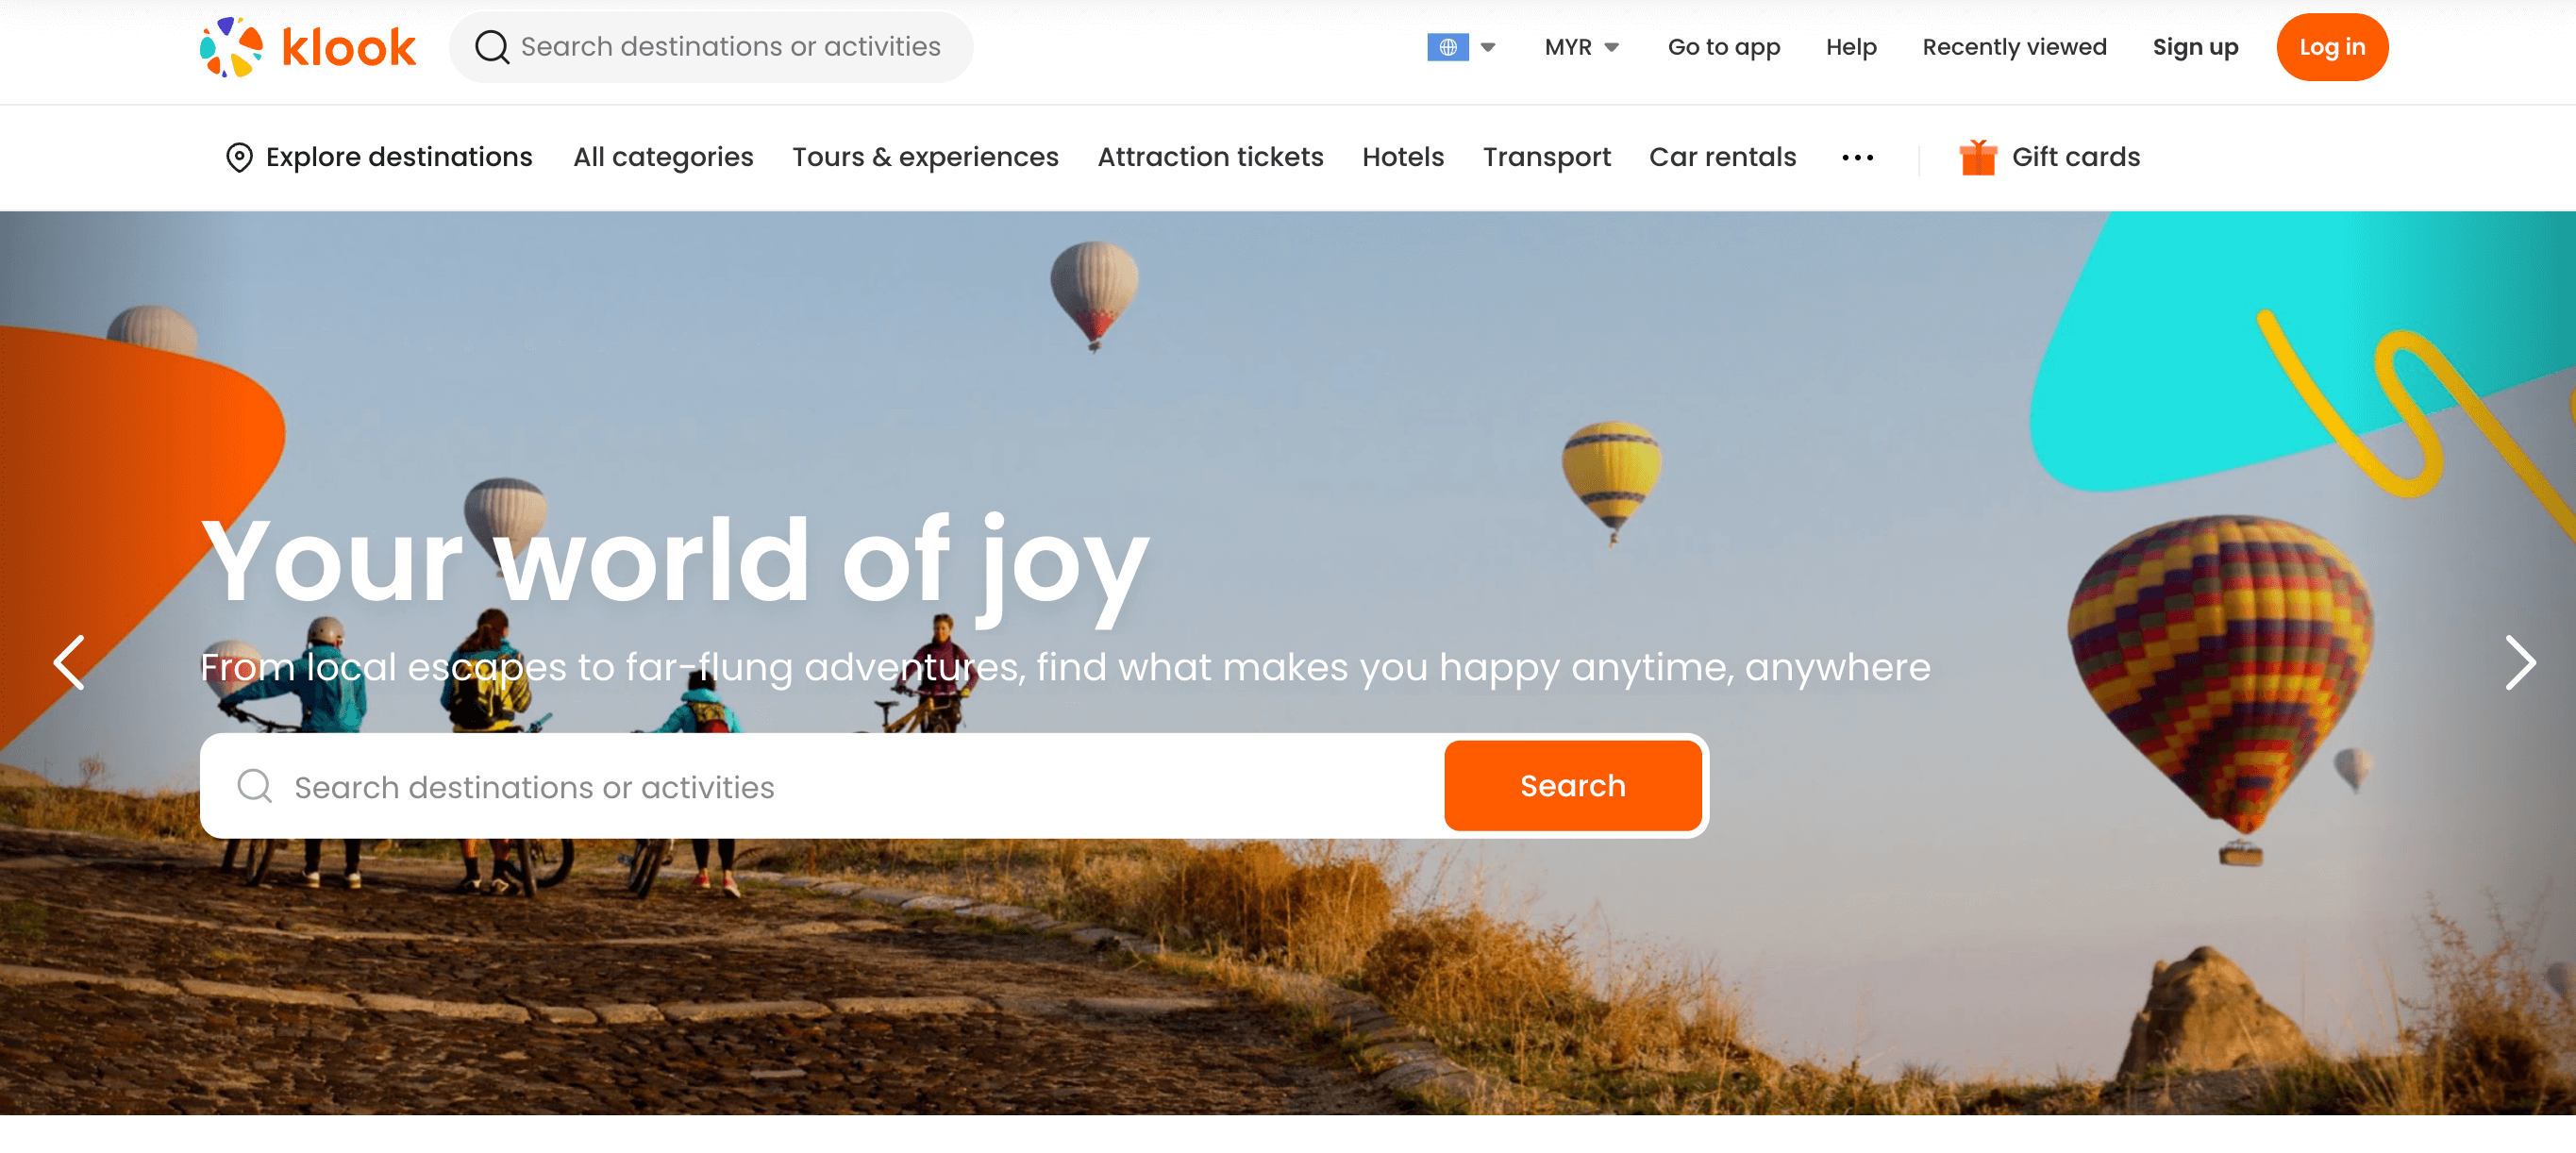This screenshot has height=1153, width=2576.
Task: Expand the more options ellipsis menu
Action: pyautogui.click(x=1858, y=158)
